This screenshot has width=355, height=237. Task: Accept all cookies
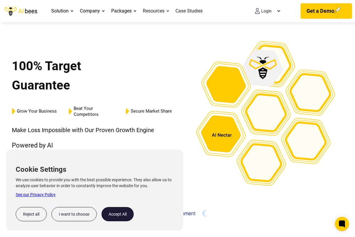118,214
